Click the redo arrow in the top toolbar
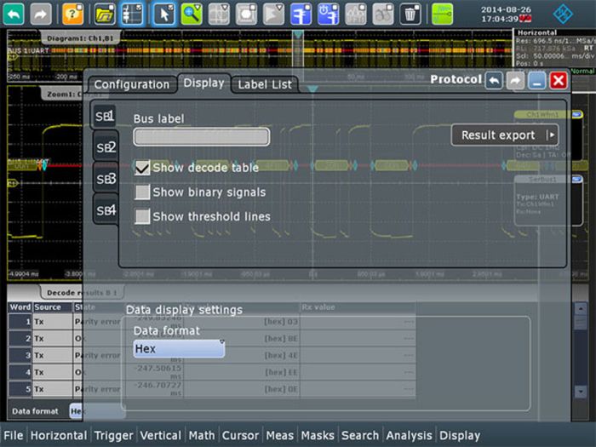 41,14
